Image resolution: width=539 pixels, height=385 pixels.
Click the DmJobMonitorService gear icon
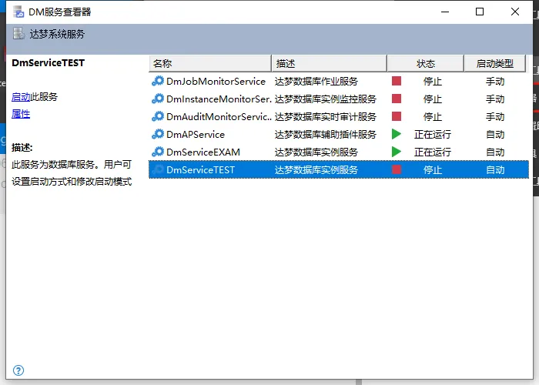tap(158, 81)
